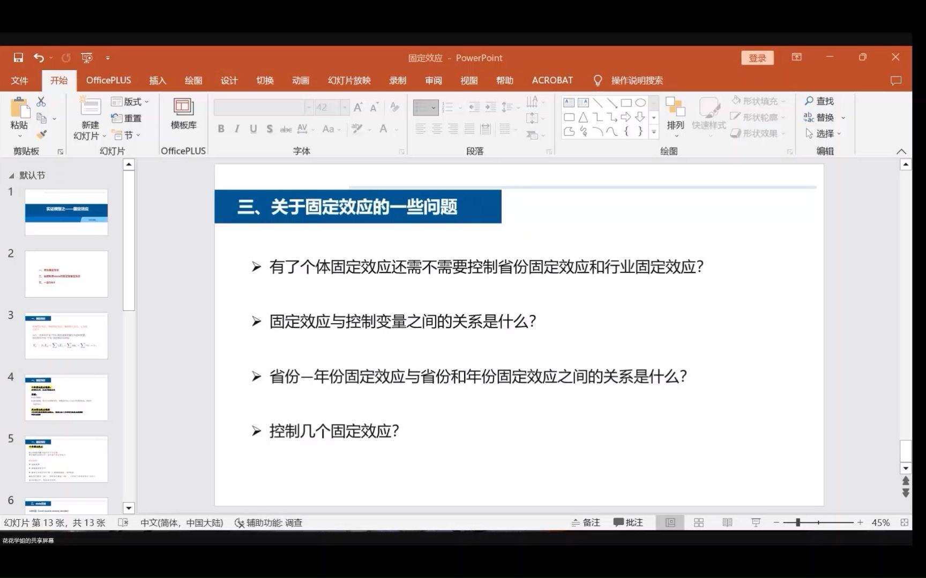Select the oval shape tool

click(640, 102)
